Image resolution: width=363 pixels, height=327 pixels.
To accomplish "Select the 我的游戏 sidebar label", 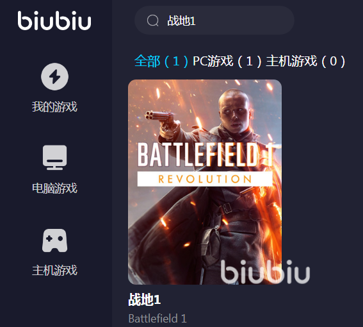I will pos(54,107).
